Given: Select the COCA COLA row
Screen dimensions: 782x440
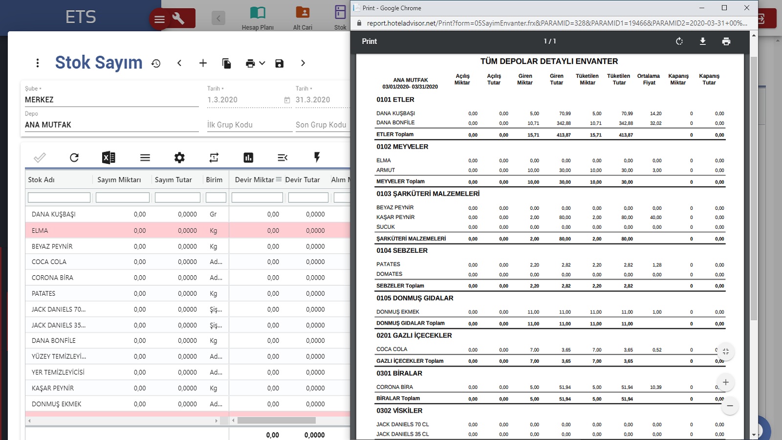Looking at the screenshot, I should (188, 262).
